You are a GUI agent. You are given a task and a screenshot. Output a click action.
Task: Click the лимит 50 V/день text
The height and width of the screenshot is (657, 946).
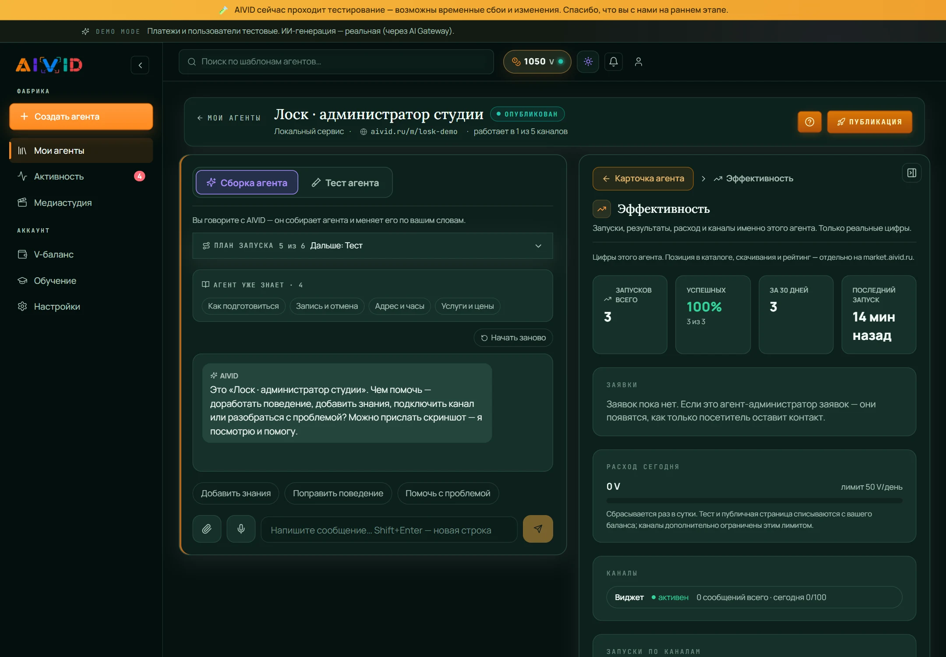(x=872, y=487)
